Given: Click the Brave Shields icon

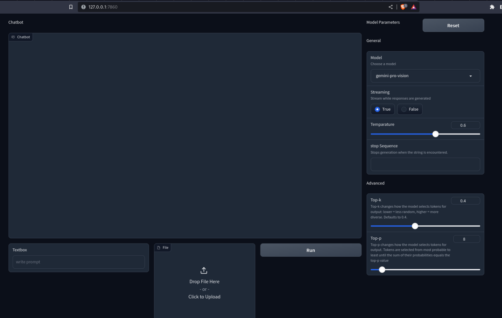Looking at the screenshot, I should coord(403,7).
